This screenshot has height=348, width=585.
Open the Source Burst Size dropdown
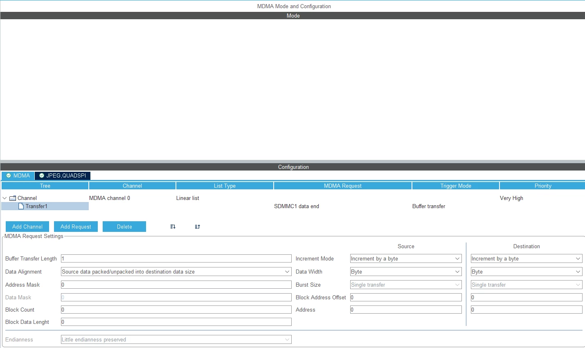click(406, 285)
